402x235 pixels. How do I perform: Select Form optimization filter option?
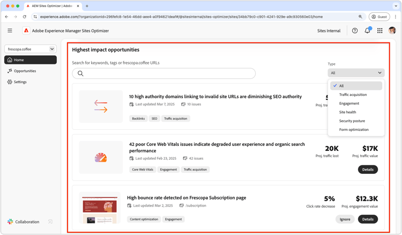click(354, 129)
